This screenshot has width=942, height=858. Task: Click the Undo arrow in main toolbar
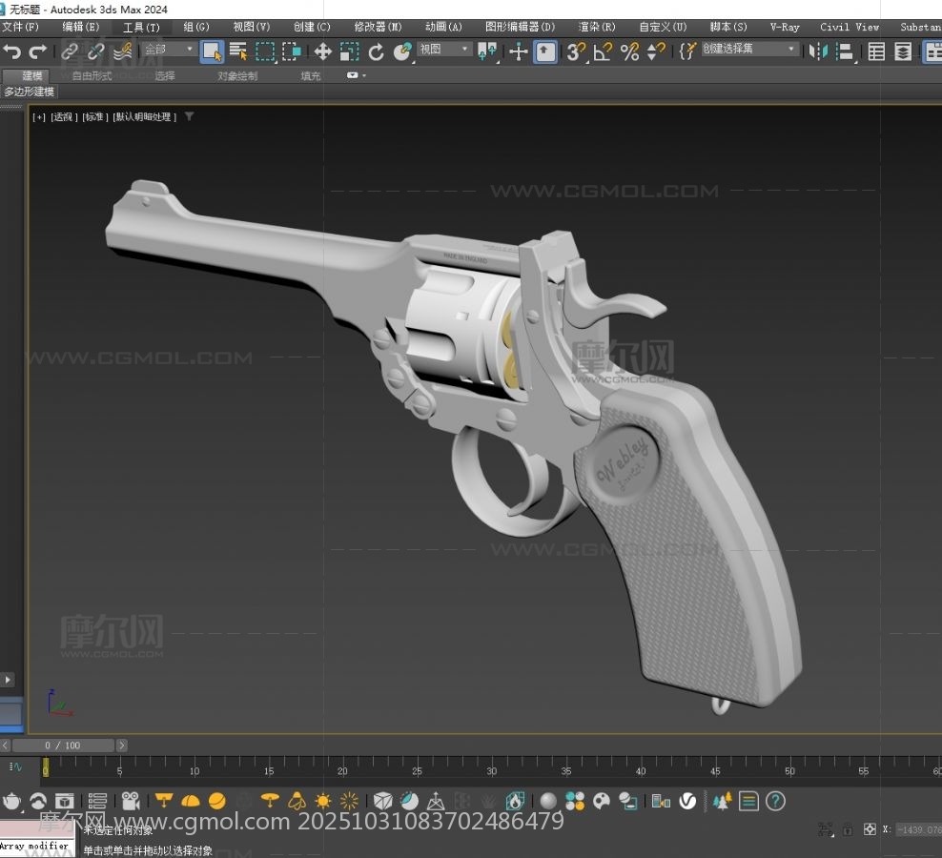[11, 51]
